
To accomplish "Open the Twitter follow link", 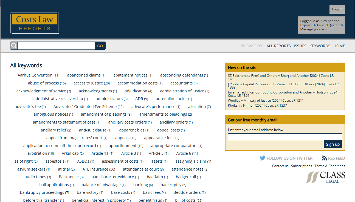I will coord(286,158).
